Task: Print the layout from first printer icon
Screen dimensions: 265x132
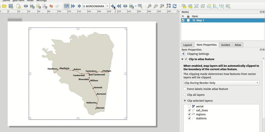Action: (x=26, y=6)
